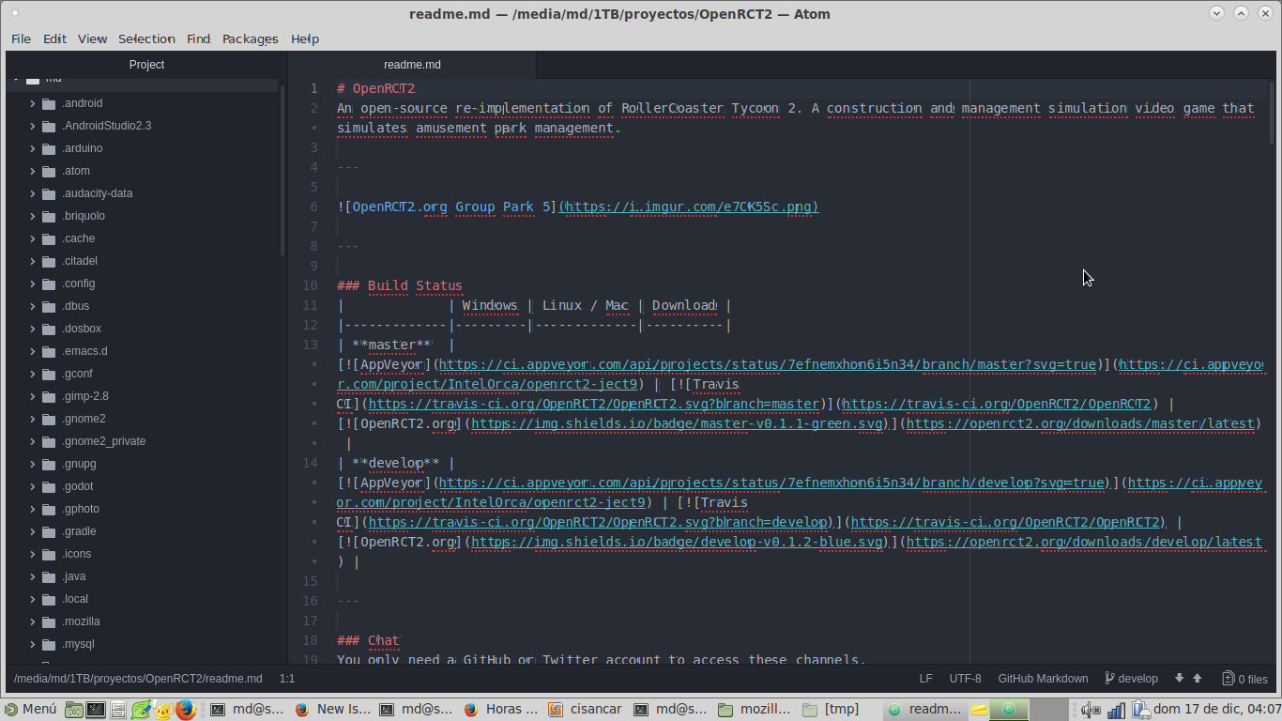Click the file path in the status bar
This screenshot has height=721, width=1282.
pos(138,679)
